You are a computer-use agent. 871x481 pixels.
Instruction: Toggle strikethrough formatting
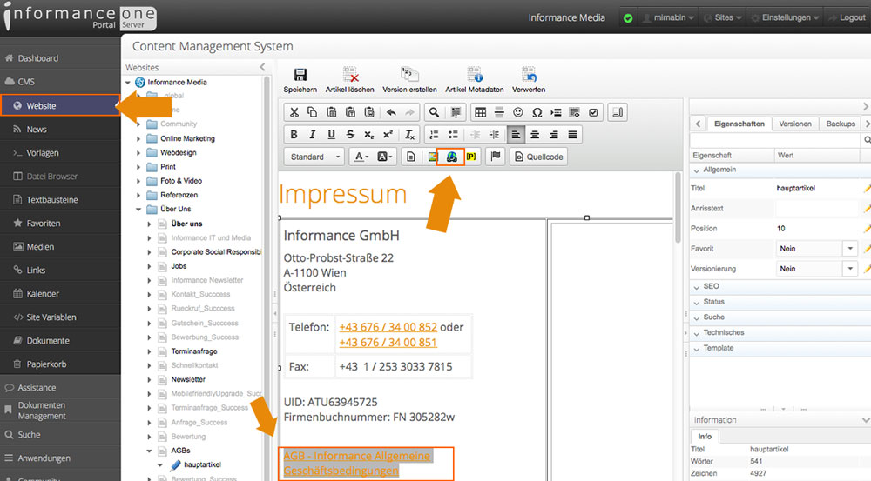(x=350, y=135)
